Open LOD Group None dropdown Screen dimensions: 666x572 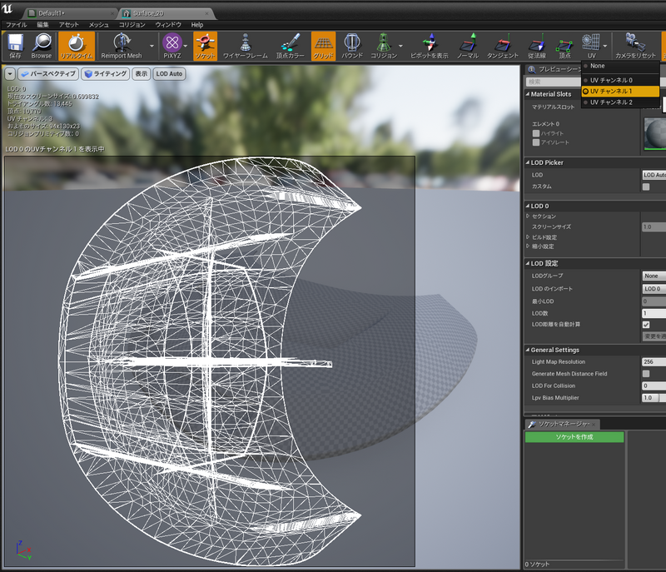654,276
